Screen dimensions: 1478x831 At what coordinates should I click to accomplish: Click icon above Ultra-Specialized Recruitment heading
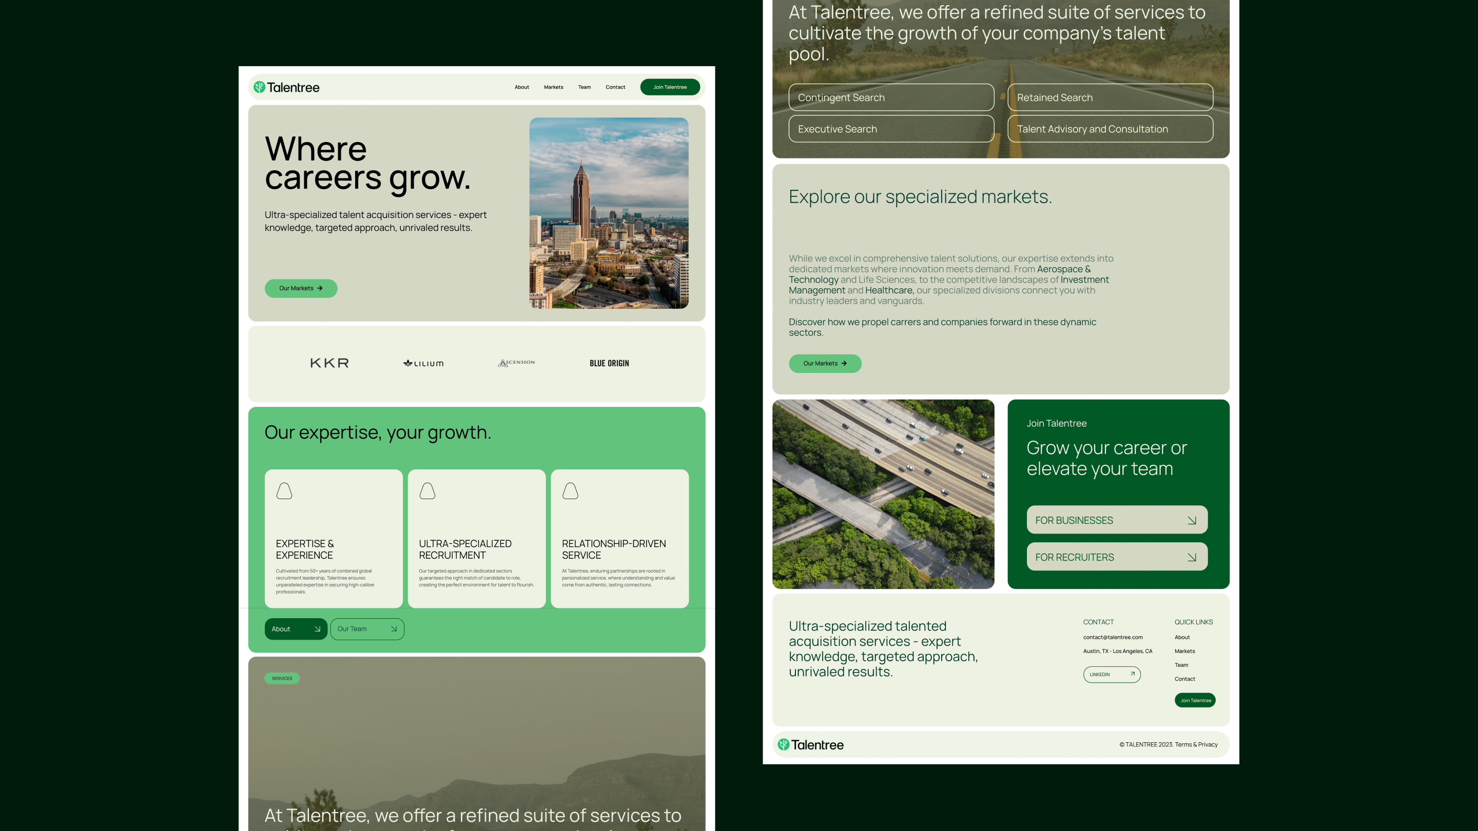pyautogui.click(x=427, y=491)
